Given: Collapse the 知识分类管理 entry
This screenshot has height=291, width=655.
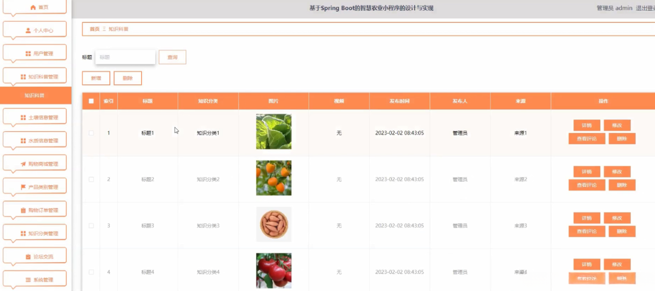Looking at the screenshot, I should (x=34, y=232).
